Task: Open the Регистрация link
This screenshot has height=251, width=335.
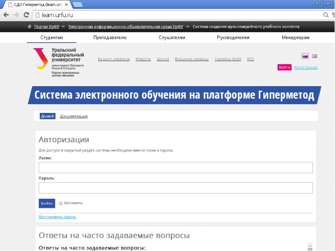Action: (306, 67)
